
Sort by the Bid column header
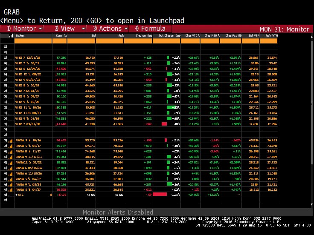(x=93, y=36)
